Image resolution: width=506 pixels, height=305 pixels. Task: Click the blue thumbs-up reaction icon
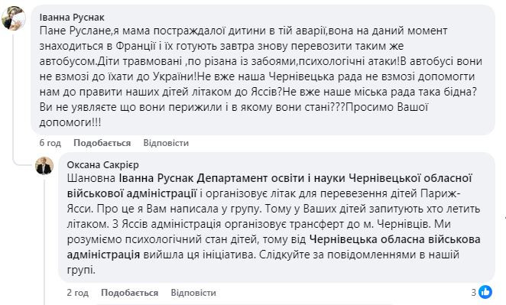[x=485, y=292]
